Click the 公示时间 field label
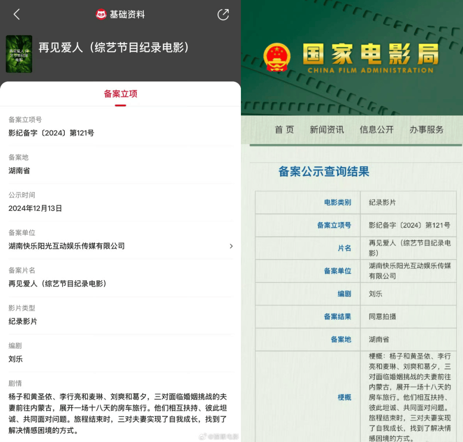This screenshot has width=463, height=442. 22,195
